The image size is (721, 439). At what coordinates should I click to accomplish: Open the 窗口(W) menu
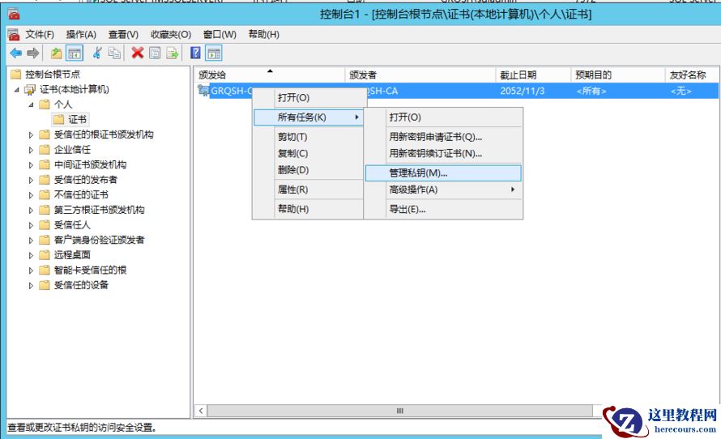[220, 35]
